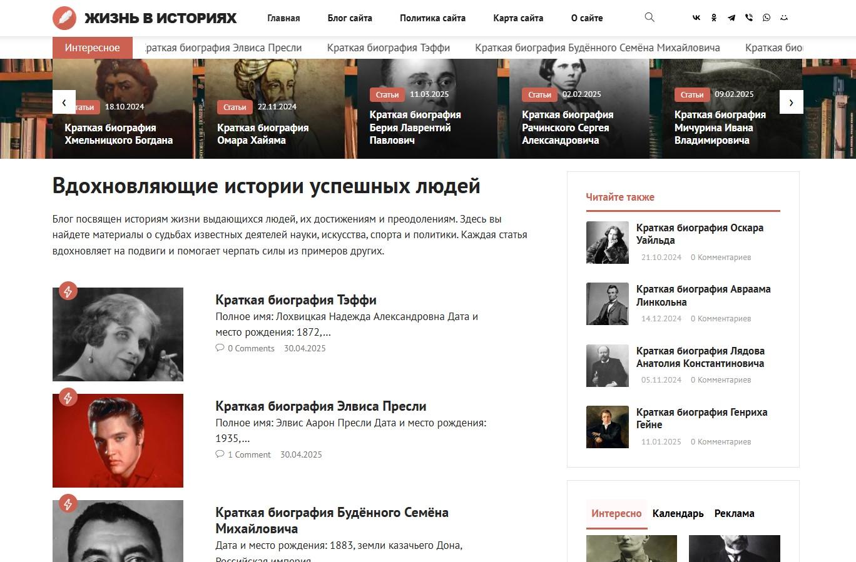Open the Viber phone icon

click(x=749, y=18)
